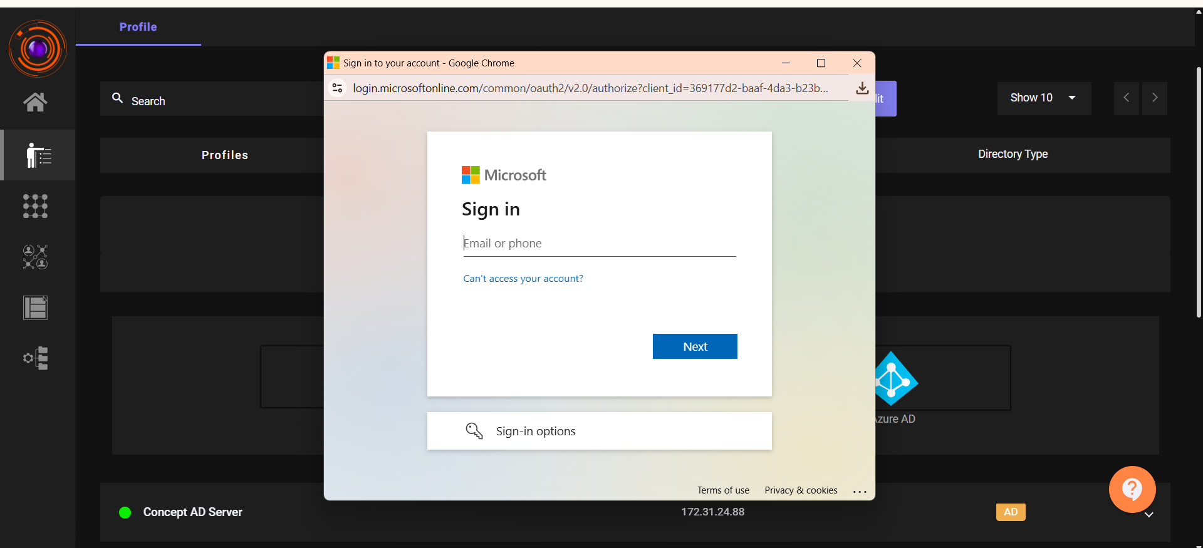Open the Show 10 dropdown

(x=1044, y=98)
